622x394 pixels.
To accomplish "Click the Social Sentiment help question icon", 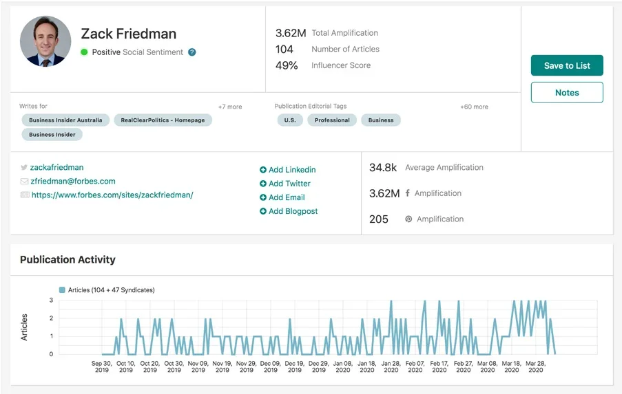I will pos(192,52).
